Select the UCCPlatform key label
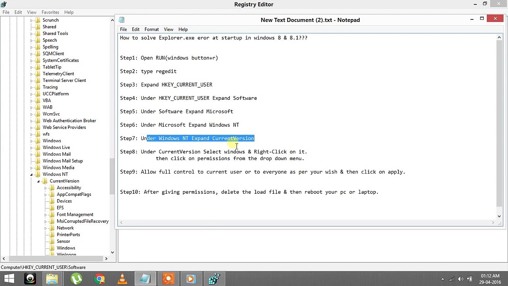Screen dimensions: 508x286 click(x=56, y=94)
